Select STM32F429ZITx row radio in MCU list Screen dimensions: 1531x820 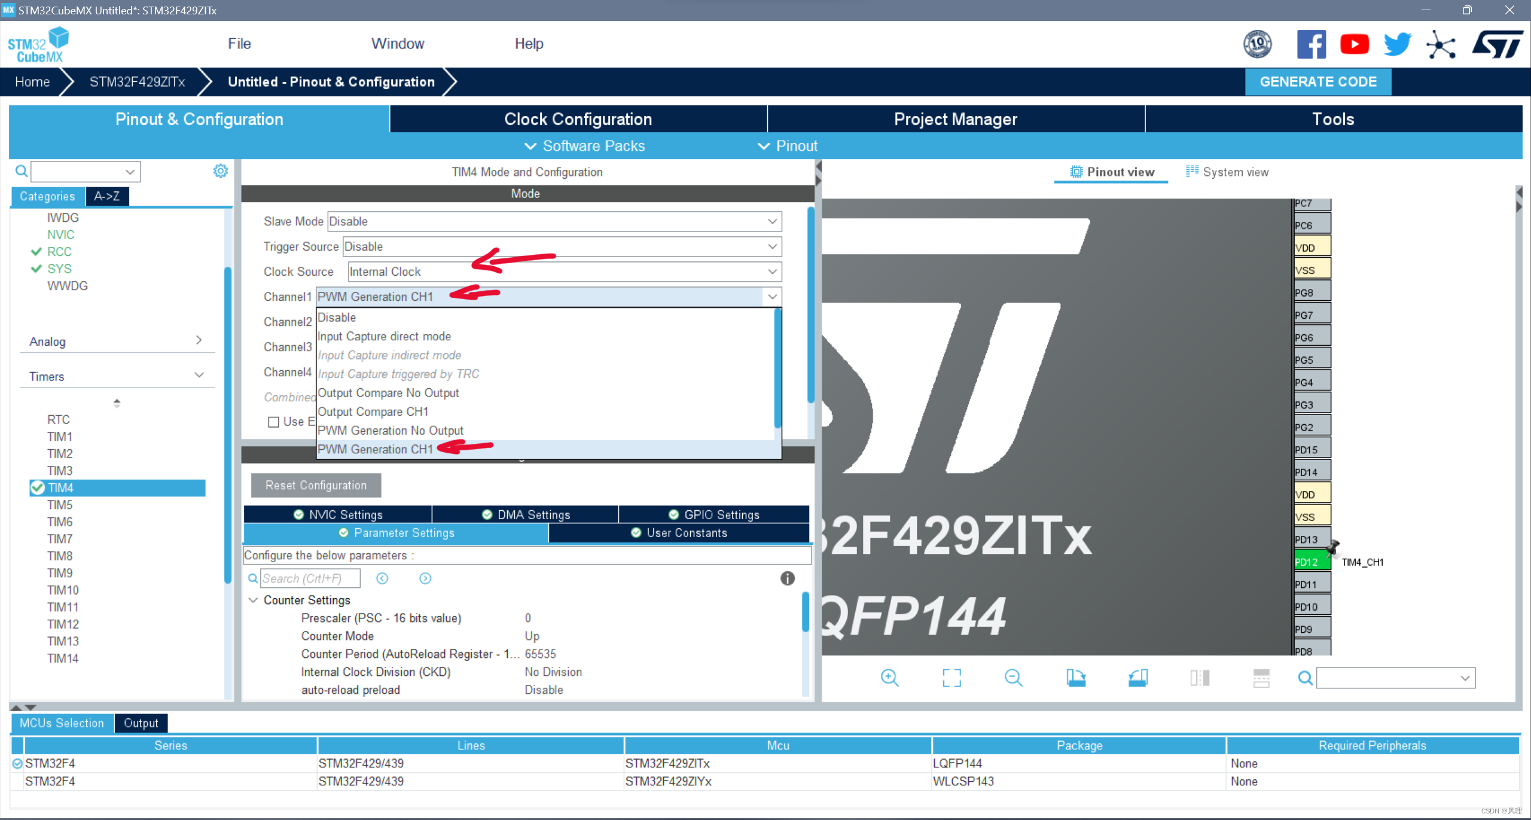(x=17, y=763)
